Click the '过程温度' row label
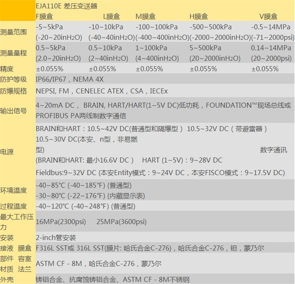 tap(13, 206)
